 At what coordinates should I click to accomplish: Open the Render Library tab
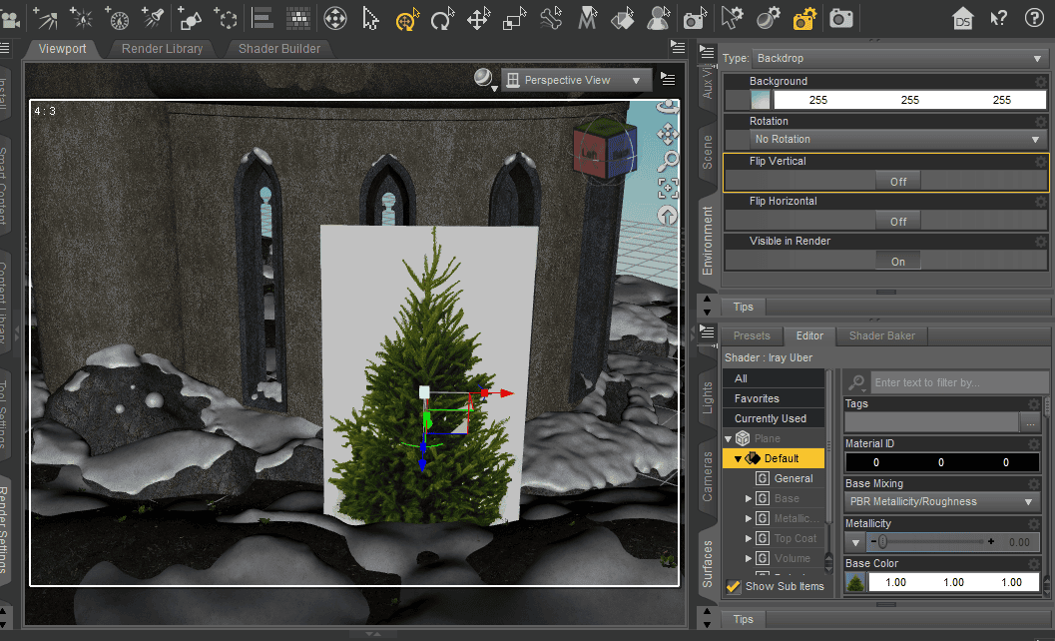tap(162, 48)
